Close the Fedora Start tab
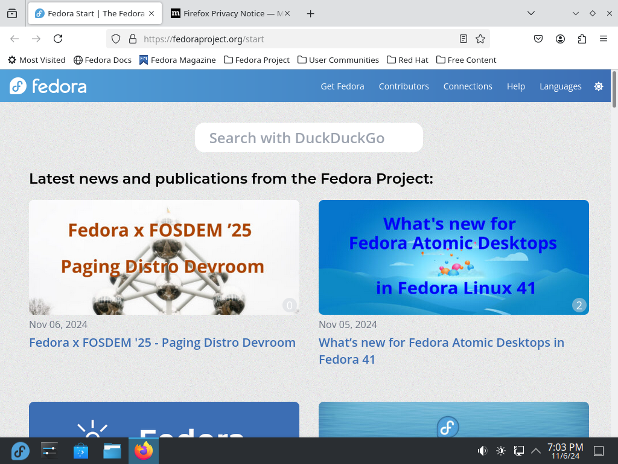Viewport: 618px width, 464px height. pos(151,13)
